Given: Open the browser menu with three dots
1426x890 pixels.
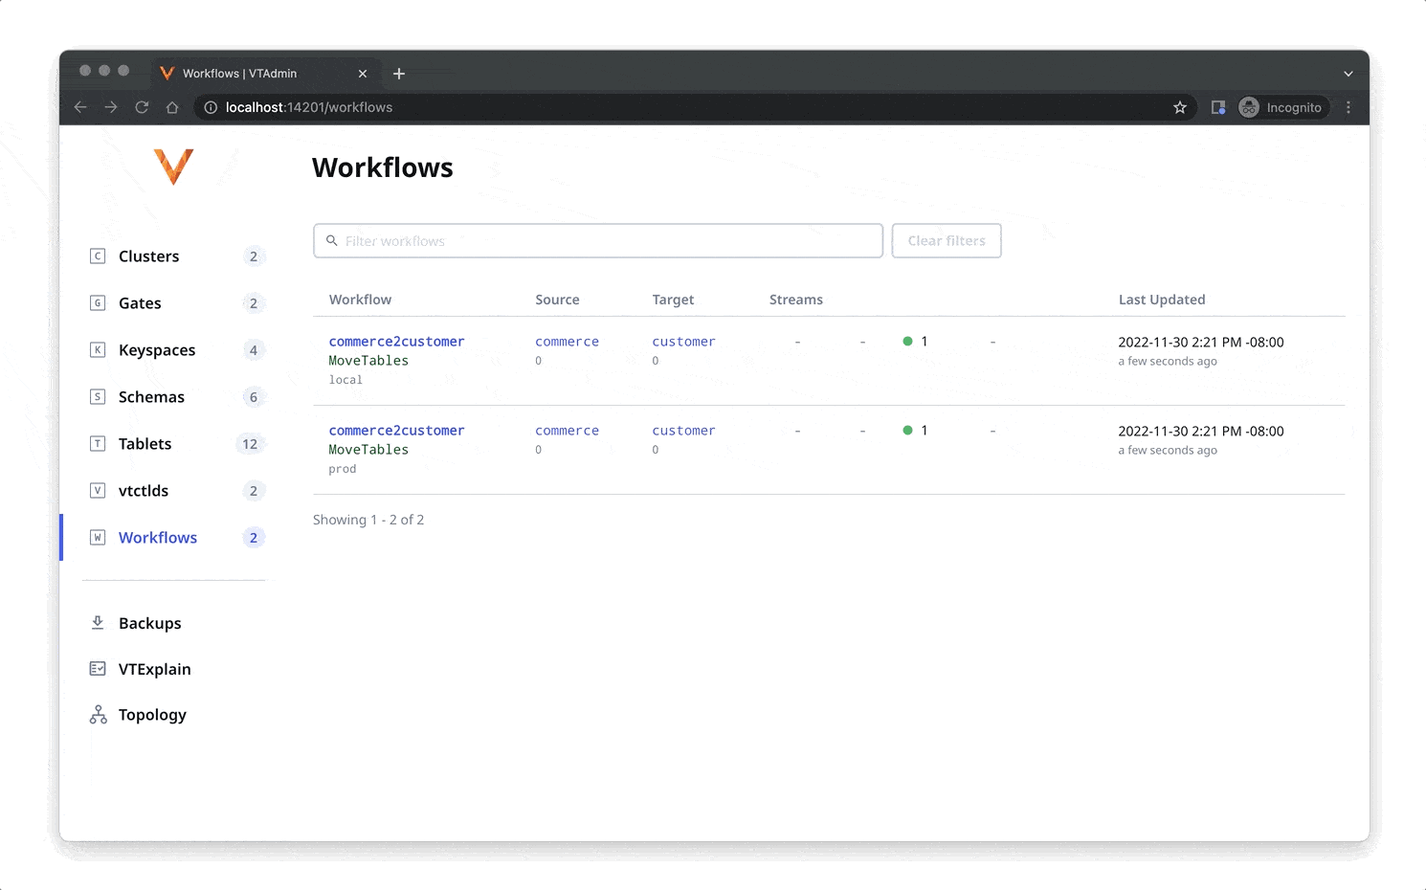Looking at the screenshot, I should point(1348,107).
